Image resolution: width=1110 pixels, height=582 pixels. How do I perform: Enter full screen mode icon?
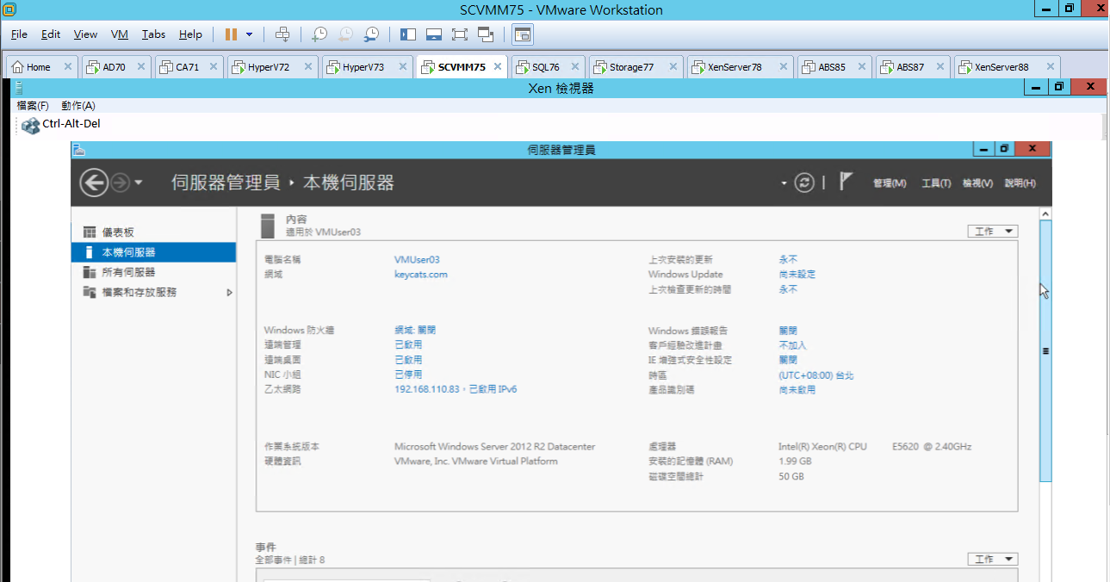(459, 34)
